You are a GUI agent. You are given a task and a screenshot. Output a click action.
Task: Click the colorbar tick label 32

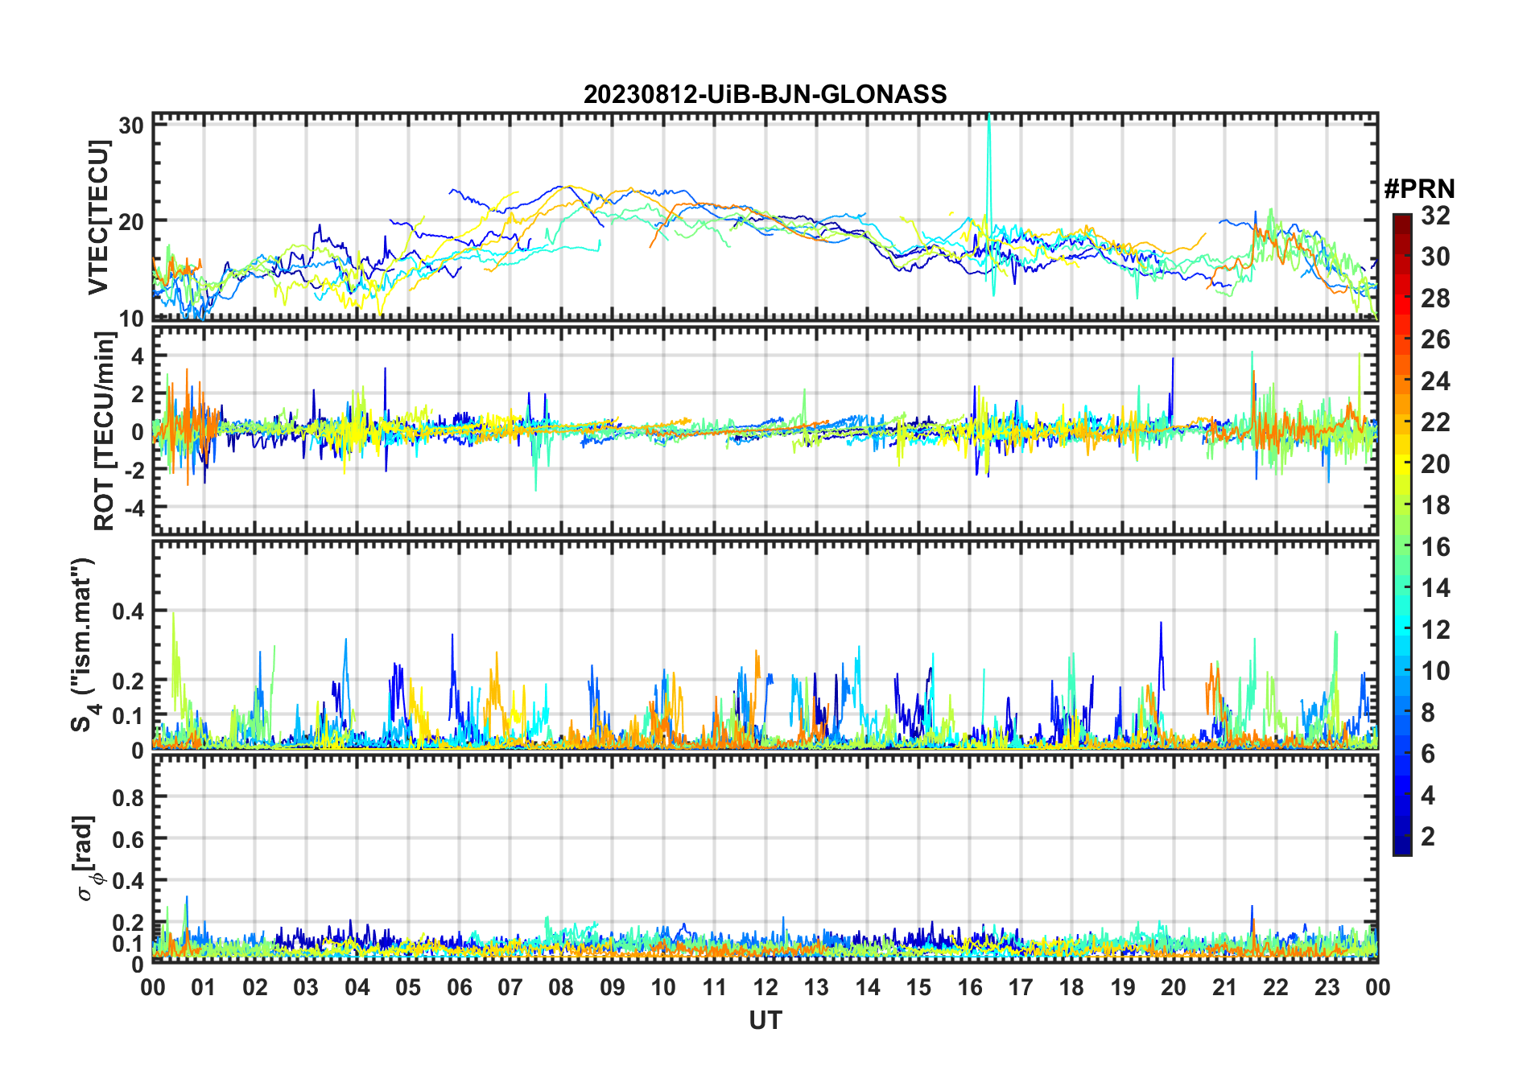click(x=1435, y=216)
